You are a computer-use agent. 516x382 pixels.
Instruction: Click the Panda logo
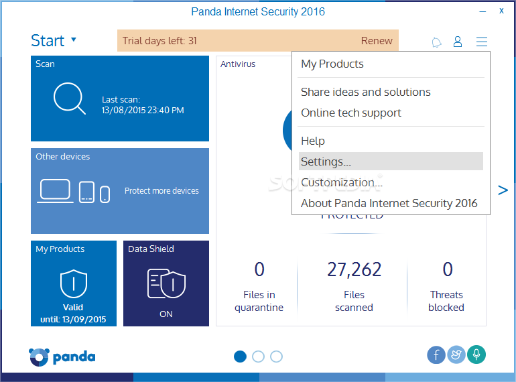[x=62, y=357]
